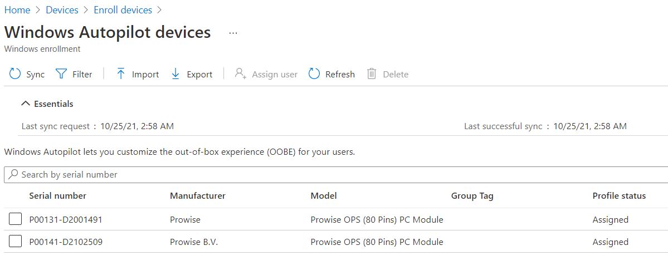
Task: Click the Import up-arrow icon
Action: pyautogui.click(x=121, y=74)
